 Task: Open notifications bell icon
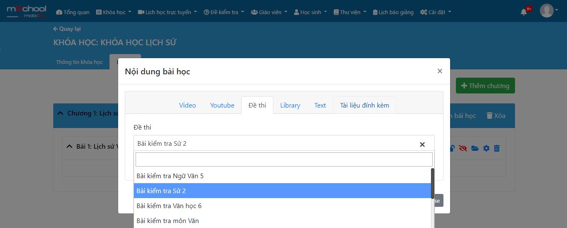point(524,12)
